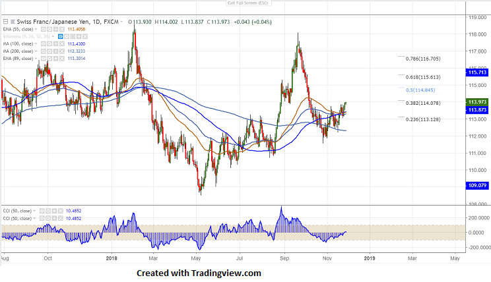The height and width of the screenshot is (282, 491).
Task: Open settings for EMA (89, close)
Action: [49, 59]
